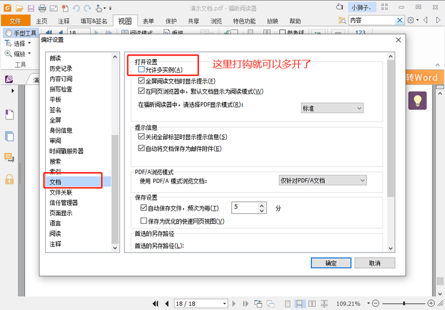Screen dimensions: 445x310
Task: Open the page thumbnails panel in left sidebar
Action: click(x=9, y=136)
